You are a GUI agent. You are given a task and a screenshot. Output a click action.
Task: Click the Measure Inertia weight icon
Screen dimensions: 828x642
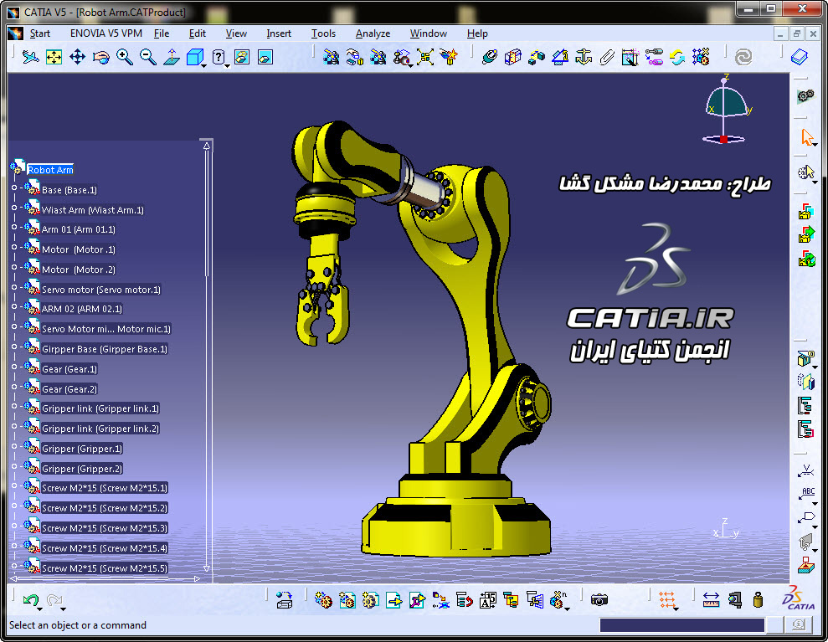point(759,600)
